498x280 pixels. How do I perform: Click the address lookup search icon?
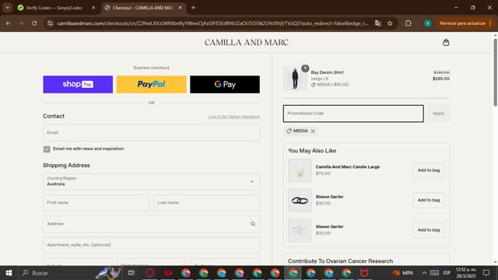coord(253,224)
